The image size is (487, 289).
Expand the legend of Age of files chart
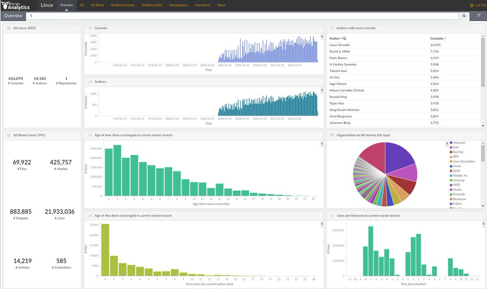pyautogui.click(x=321, y=224)
